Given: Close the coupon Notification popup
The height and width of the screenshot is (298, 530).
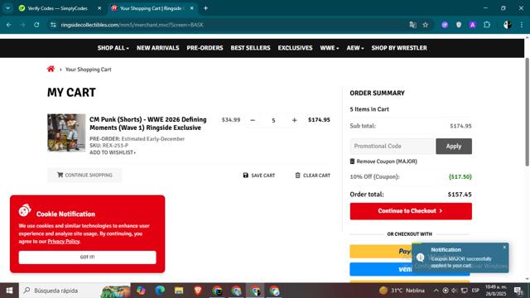Looking at the screenshot, I should click(x=504, y=247).
